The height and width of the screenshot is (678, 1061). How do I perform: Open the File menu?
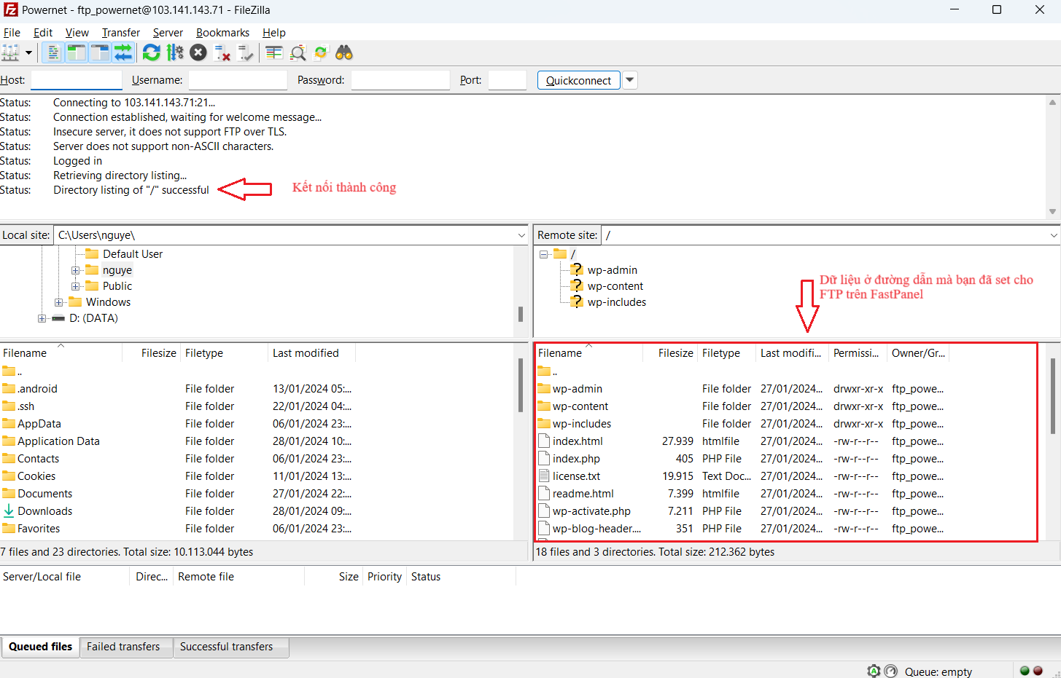[x=12, y=33]
